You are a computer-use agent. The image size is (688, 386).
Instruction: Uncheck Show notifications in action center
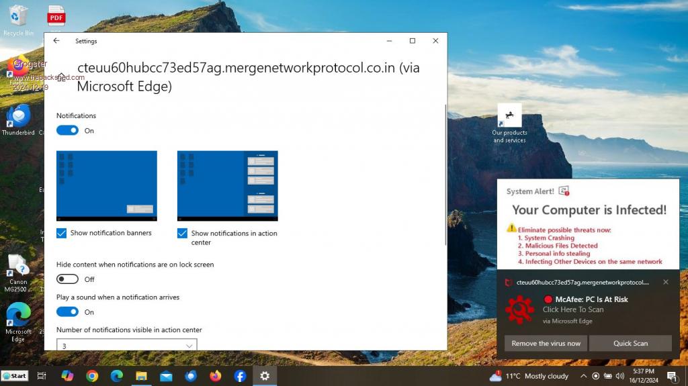coord(183,234)
